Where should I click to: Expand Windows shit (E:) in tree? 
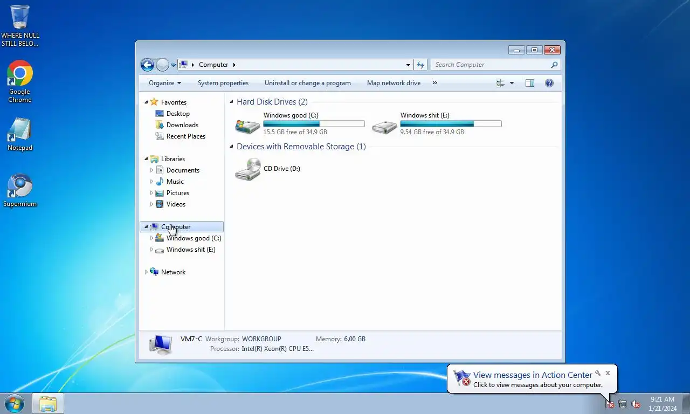pos(151,250)
